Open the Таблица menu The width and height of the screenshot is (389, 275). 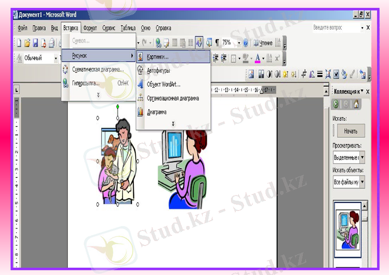(128, 28)
